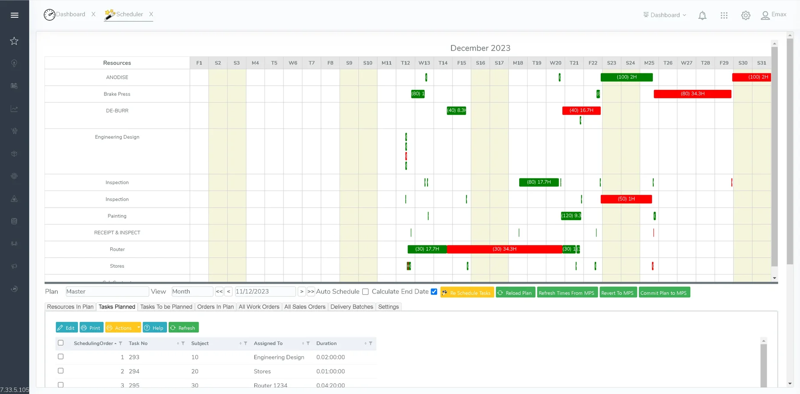Filter the Subject column

(246, 343)
